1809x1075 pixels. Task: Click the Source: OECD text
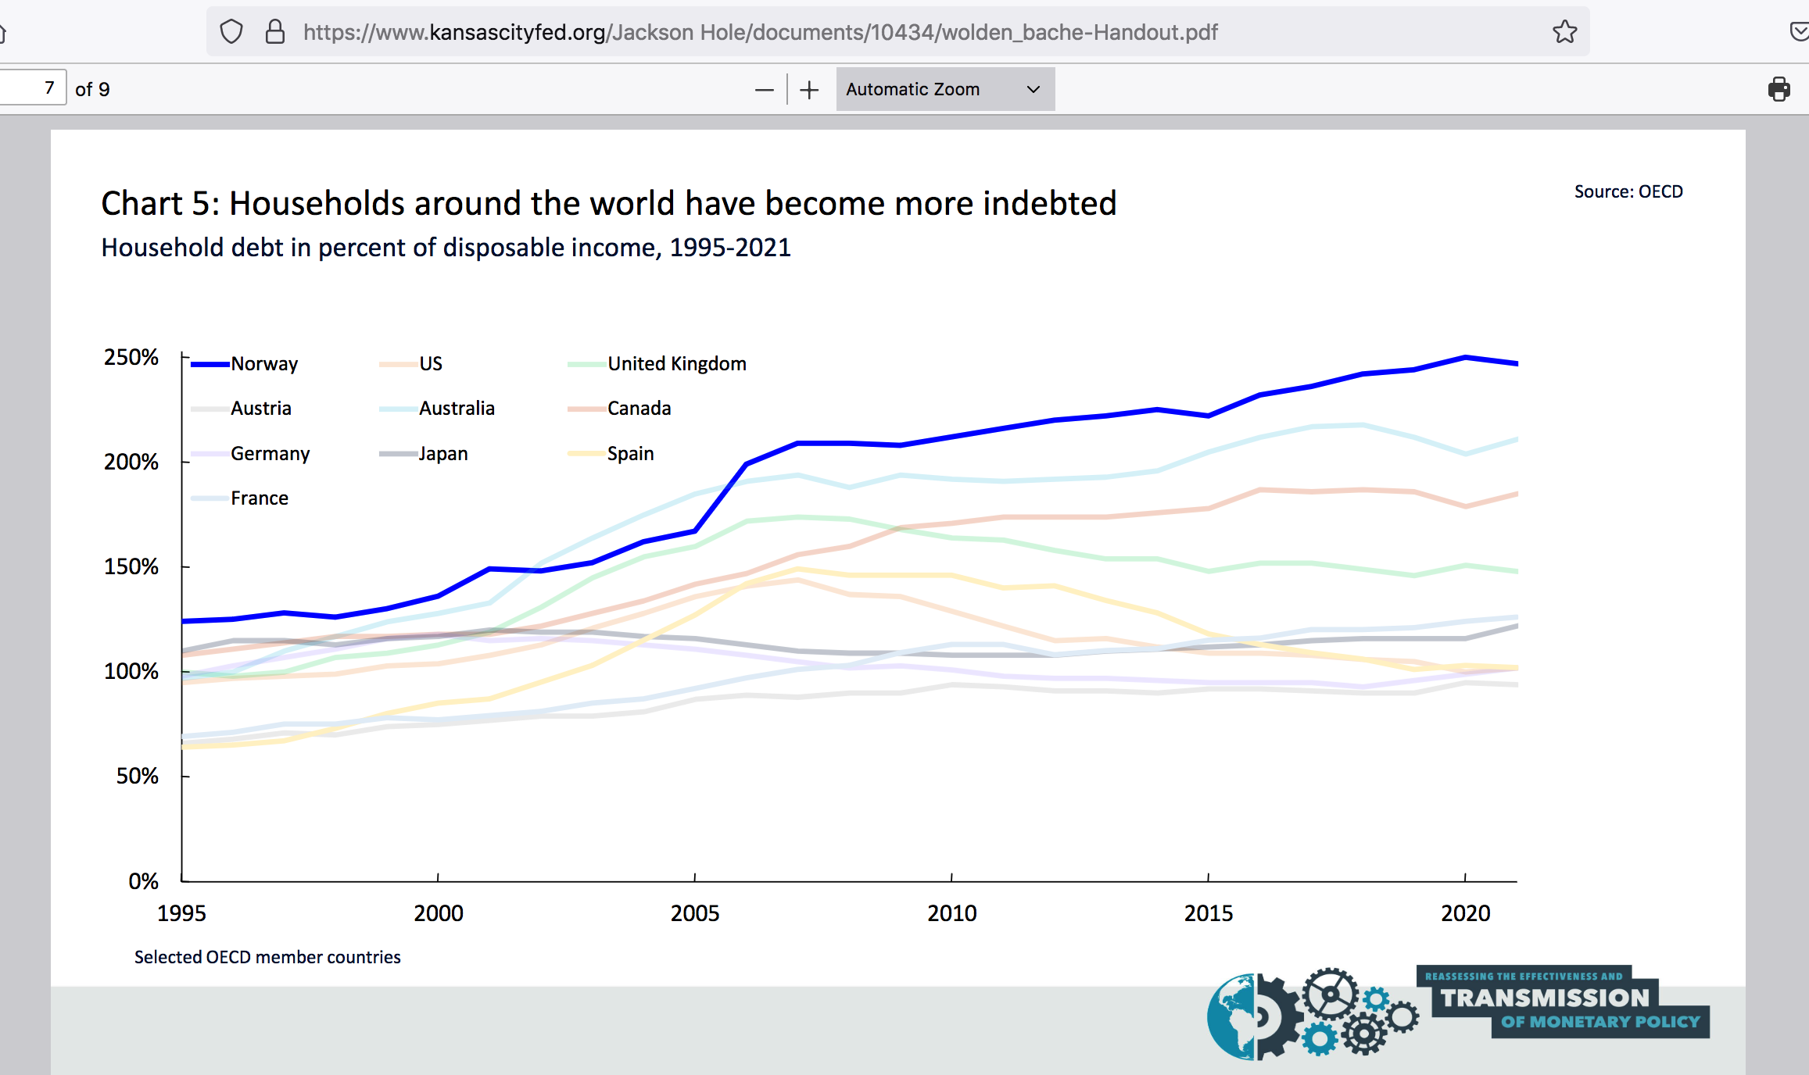(1628, 192)
